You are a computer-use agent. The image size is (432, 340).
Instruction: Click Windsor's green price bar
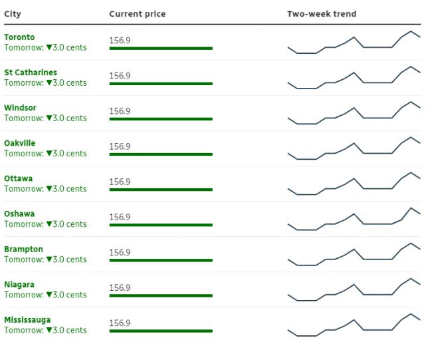[161, 119]
